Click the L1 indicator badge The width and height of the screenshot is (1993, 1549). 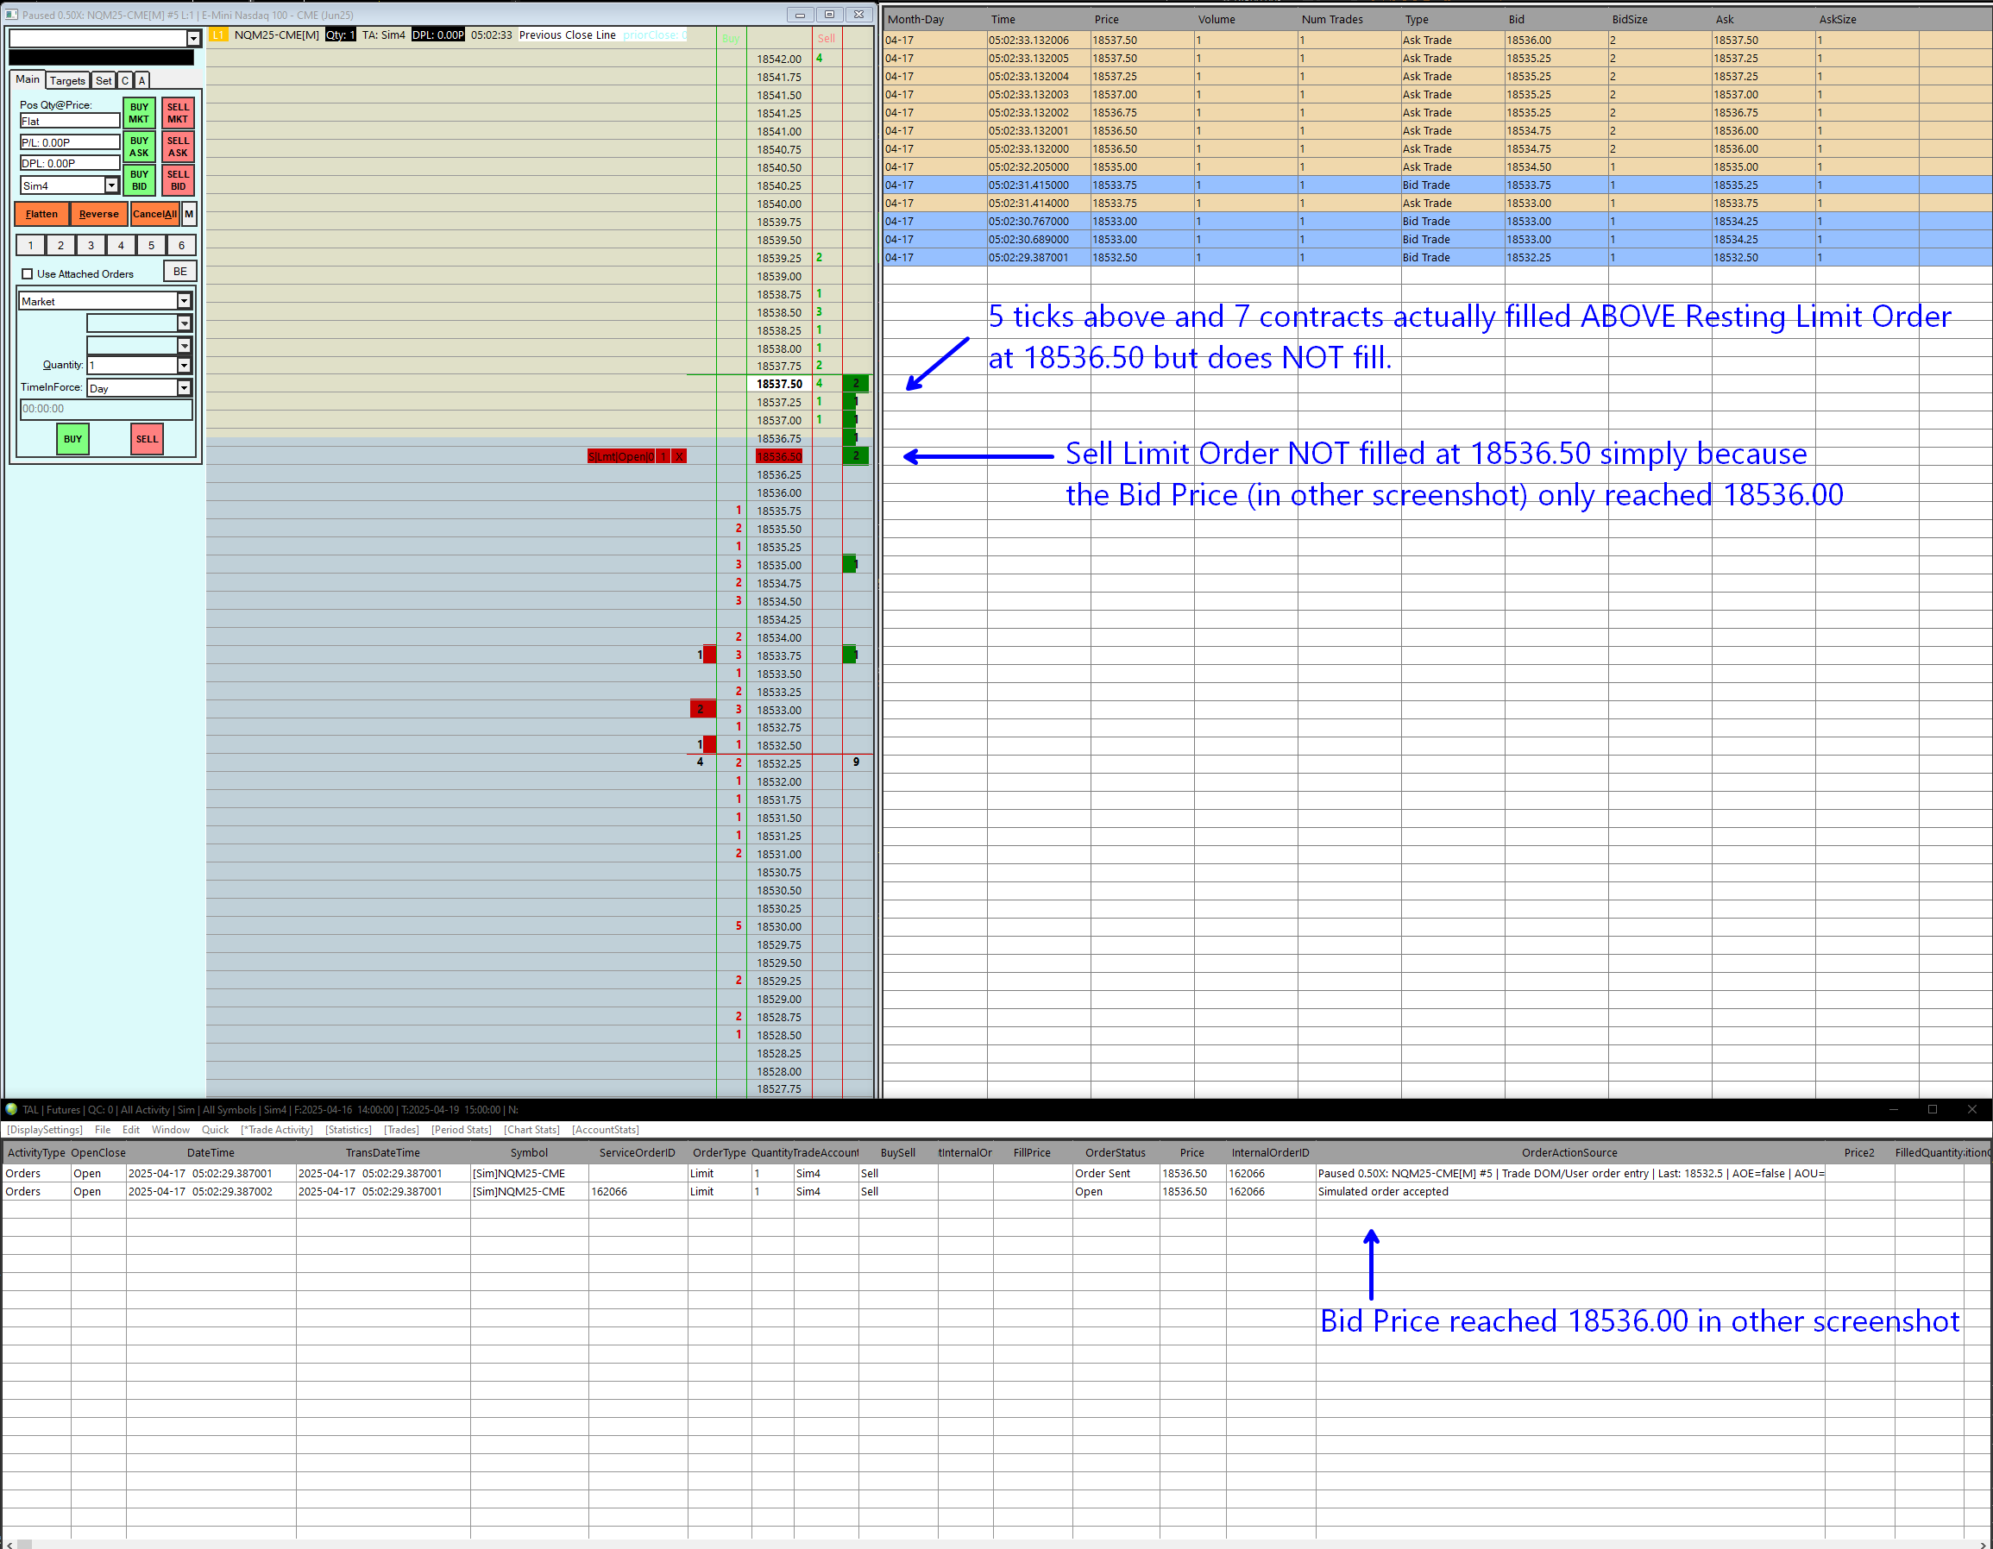click(218, 34)
